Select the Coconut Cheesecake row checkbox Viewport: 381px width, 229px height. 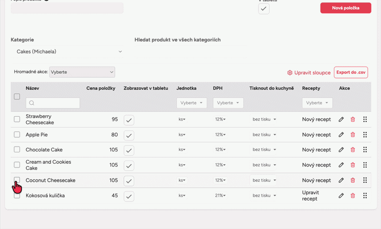[17, 180]
